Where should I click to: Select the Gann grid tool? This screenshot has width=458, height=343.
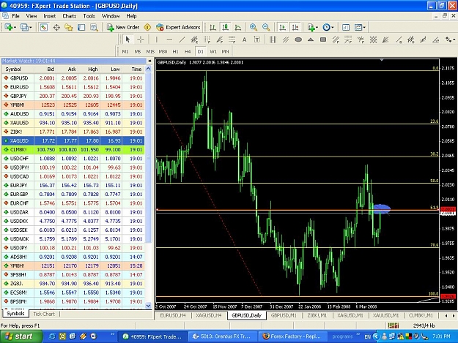pos(373,39)
